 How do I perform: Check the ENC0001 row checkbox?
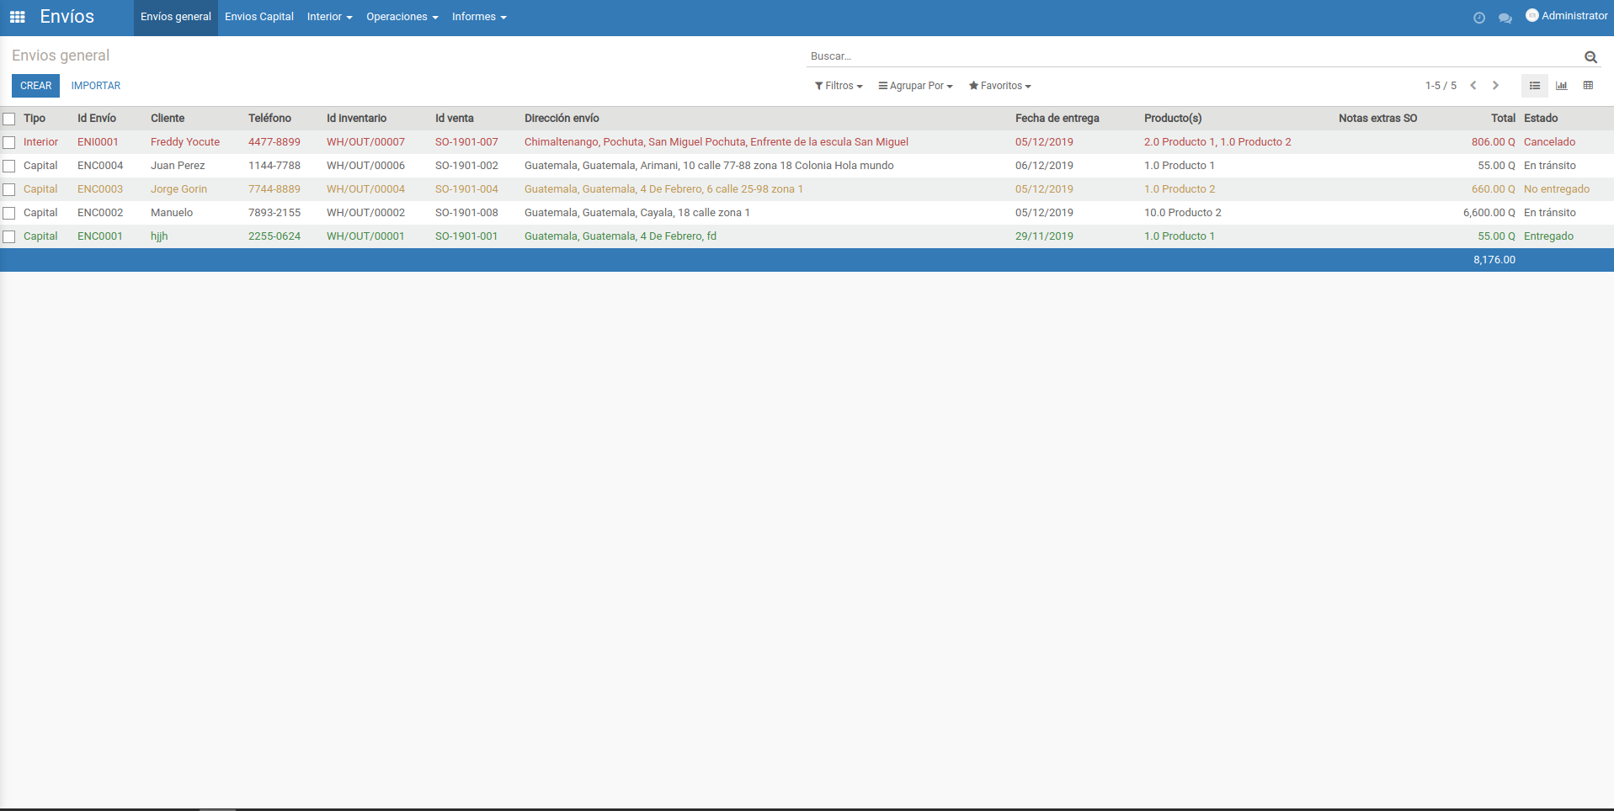point(9,236)
